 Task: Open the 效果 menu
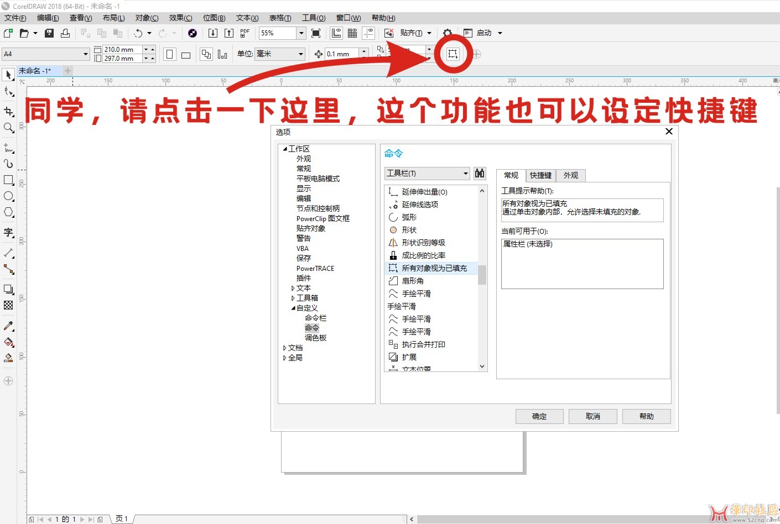point(180,18)
